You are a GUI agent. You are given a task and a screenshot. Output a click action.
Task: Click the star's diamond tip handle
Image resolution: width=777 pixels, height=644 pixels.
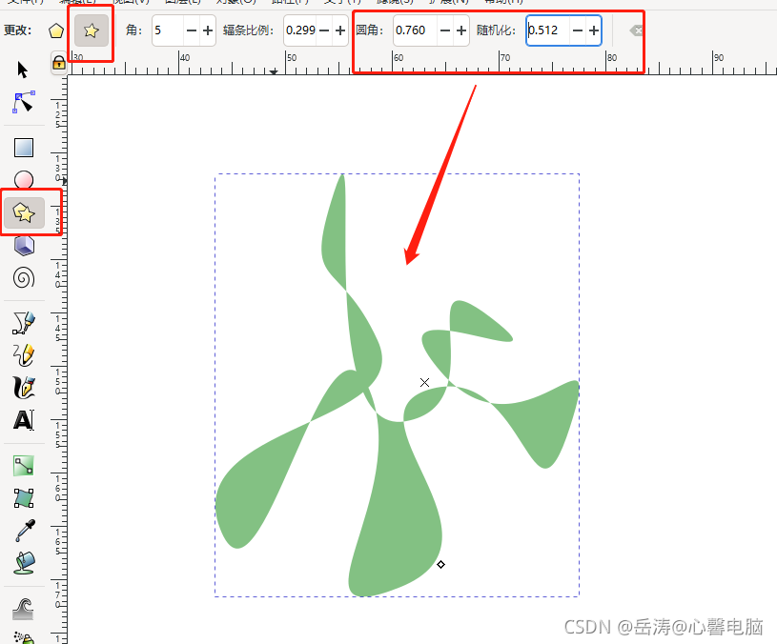pyautogui.click(x=441, y=564)
